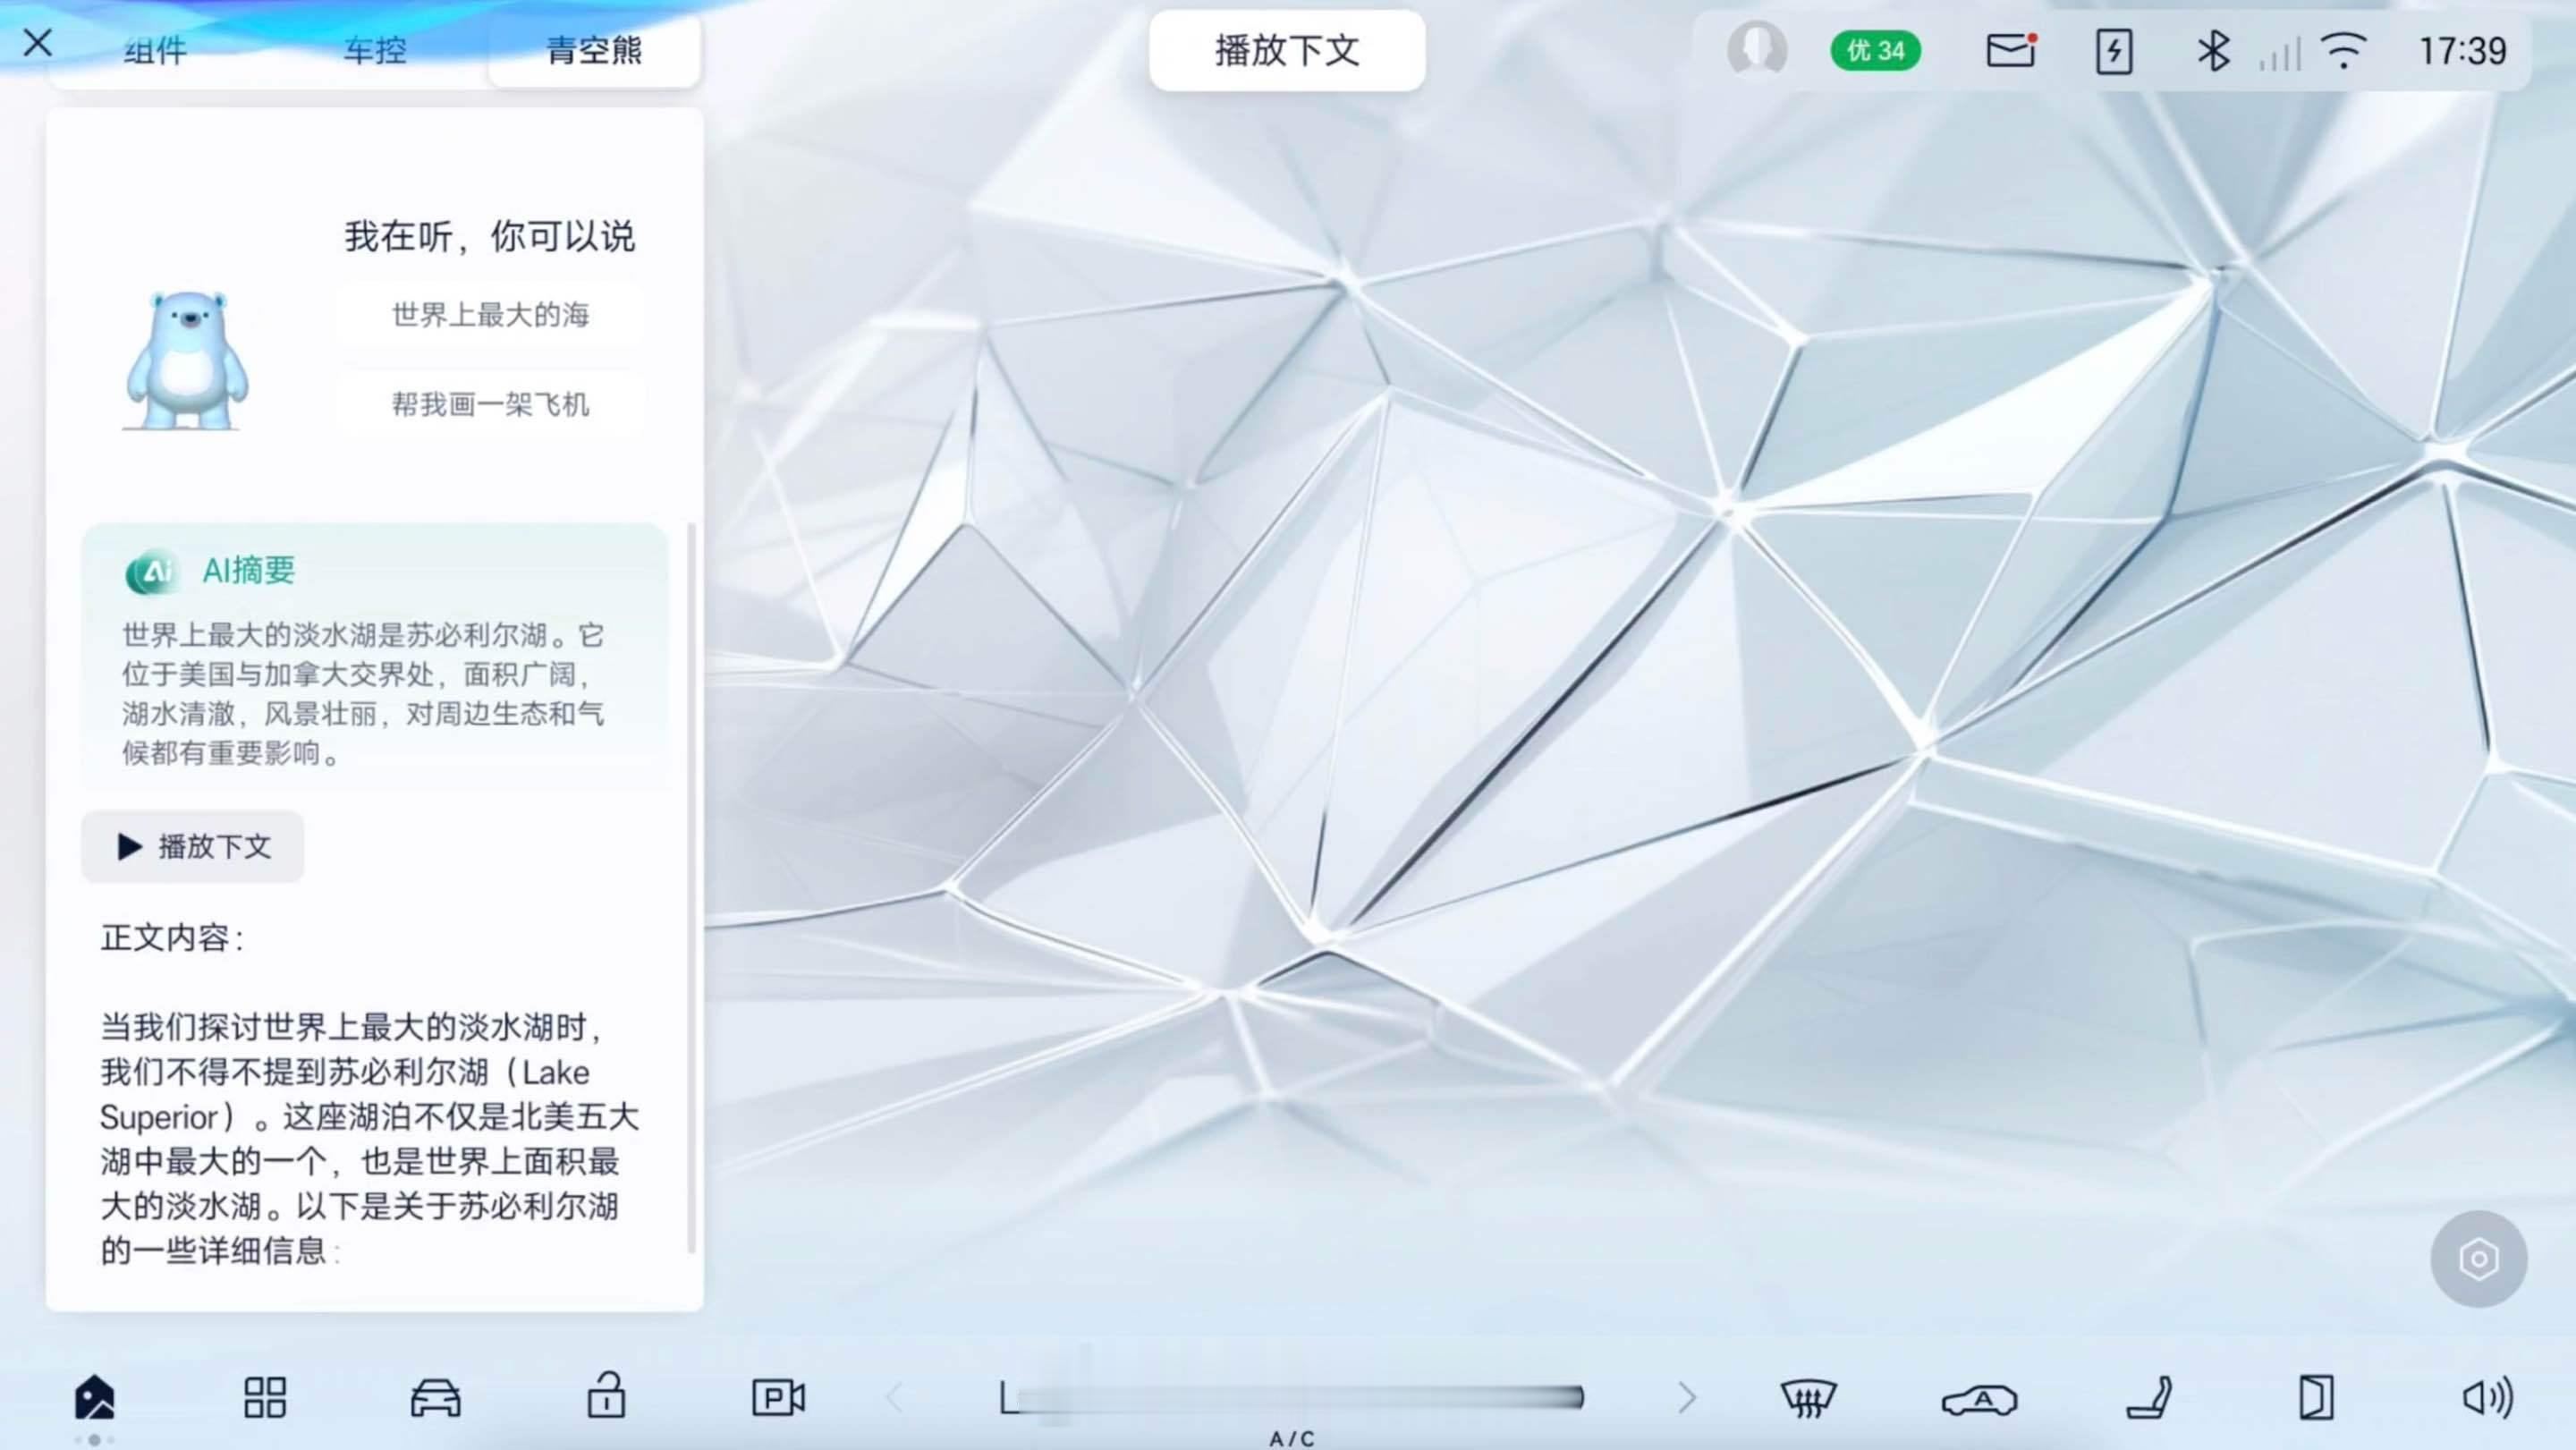Switch to the 组件 tab

click(x=155, y=50)
